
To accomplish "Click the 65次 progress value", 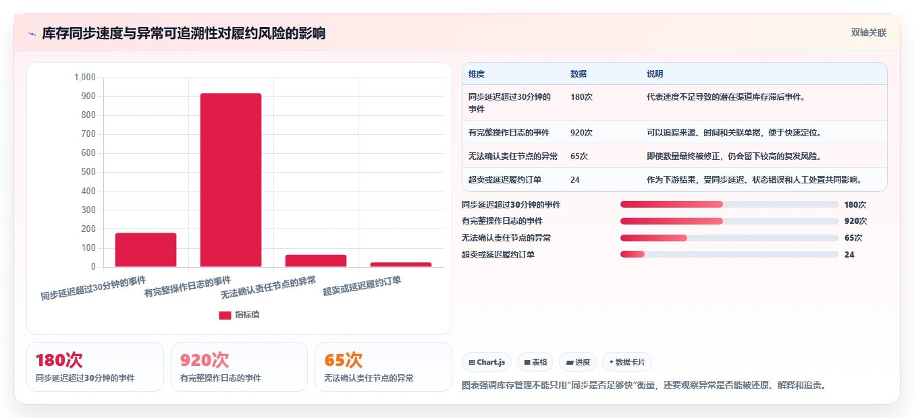I will tap(853, 238).
